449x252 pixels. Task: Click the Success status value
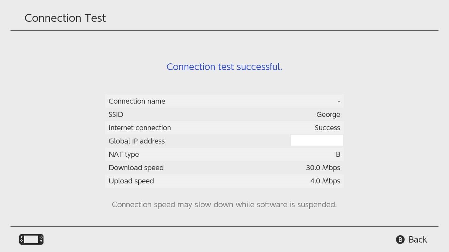pyautogui.click(x=327, y=128)
